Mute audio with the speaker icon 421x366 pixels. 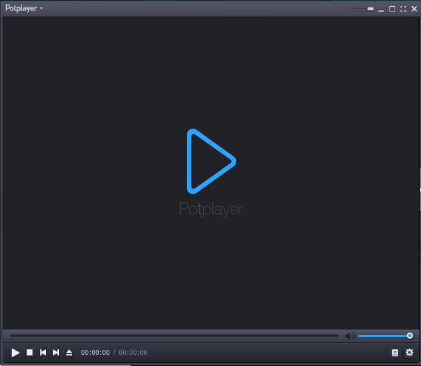[351, 335]
